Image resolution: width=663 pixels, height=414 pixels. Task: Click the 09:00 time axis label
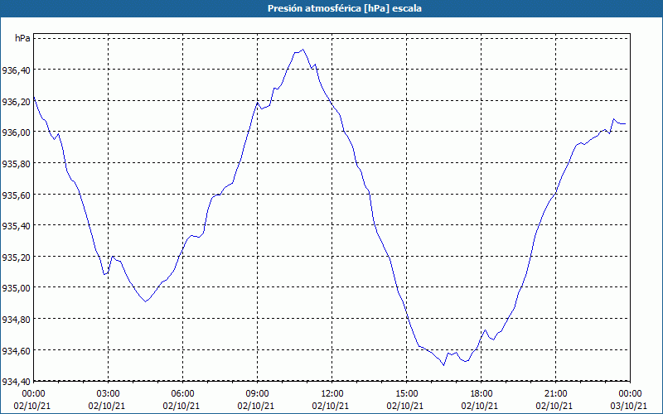257,393
